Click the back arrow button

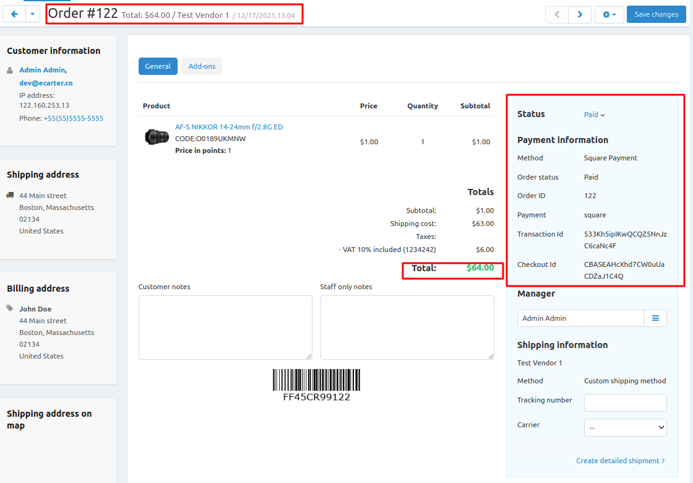click(x=15, y=14)
